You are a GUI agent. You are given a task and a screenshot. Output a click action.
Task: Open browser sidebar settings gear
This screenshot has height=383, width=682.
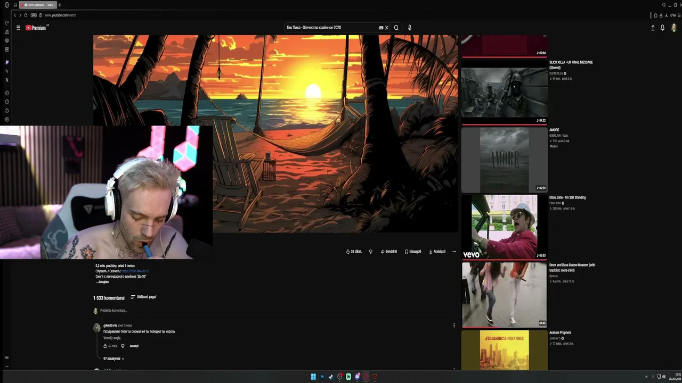pos(7,119)
